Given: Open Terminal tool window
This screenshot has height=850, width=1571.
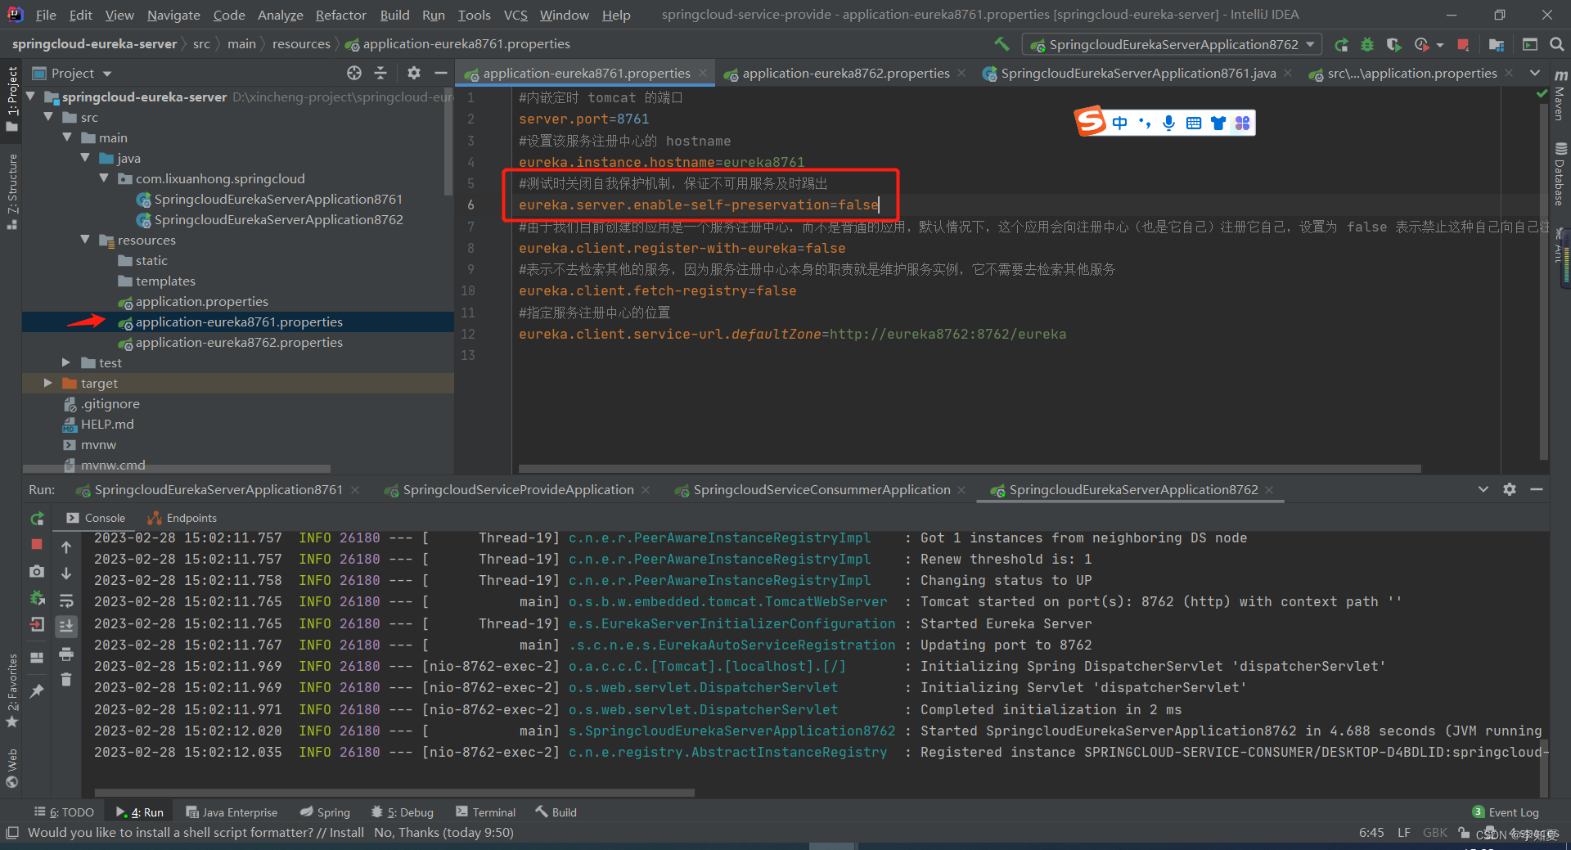Looking at the screenshot, I should (x=486, y=812).
